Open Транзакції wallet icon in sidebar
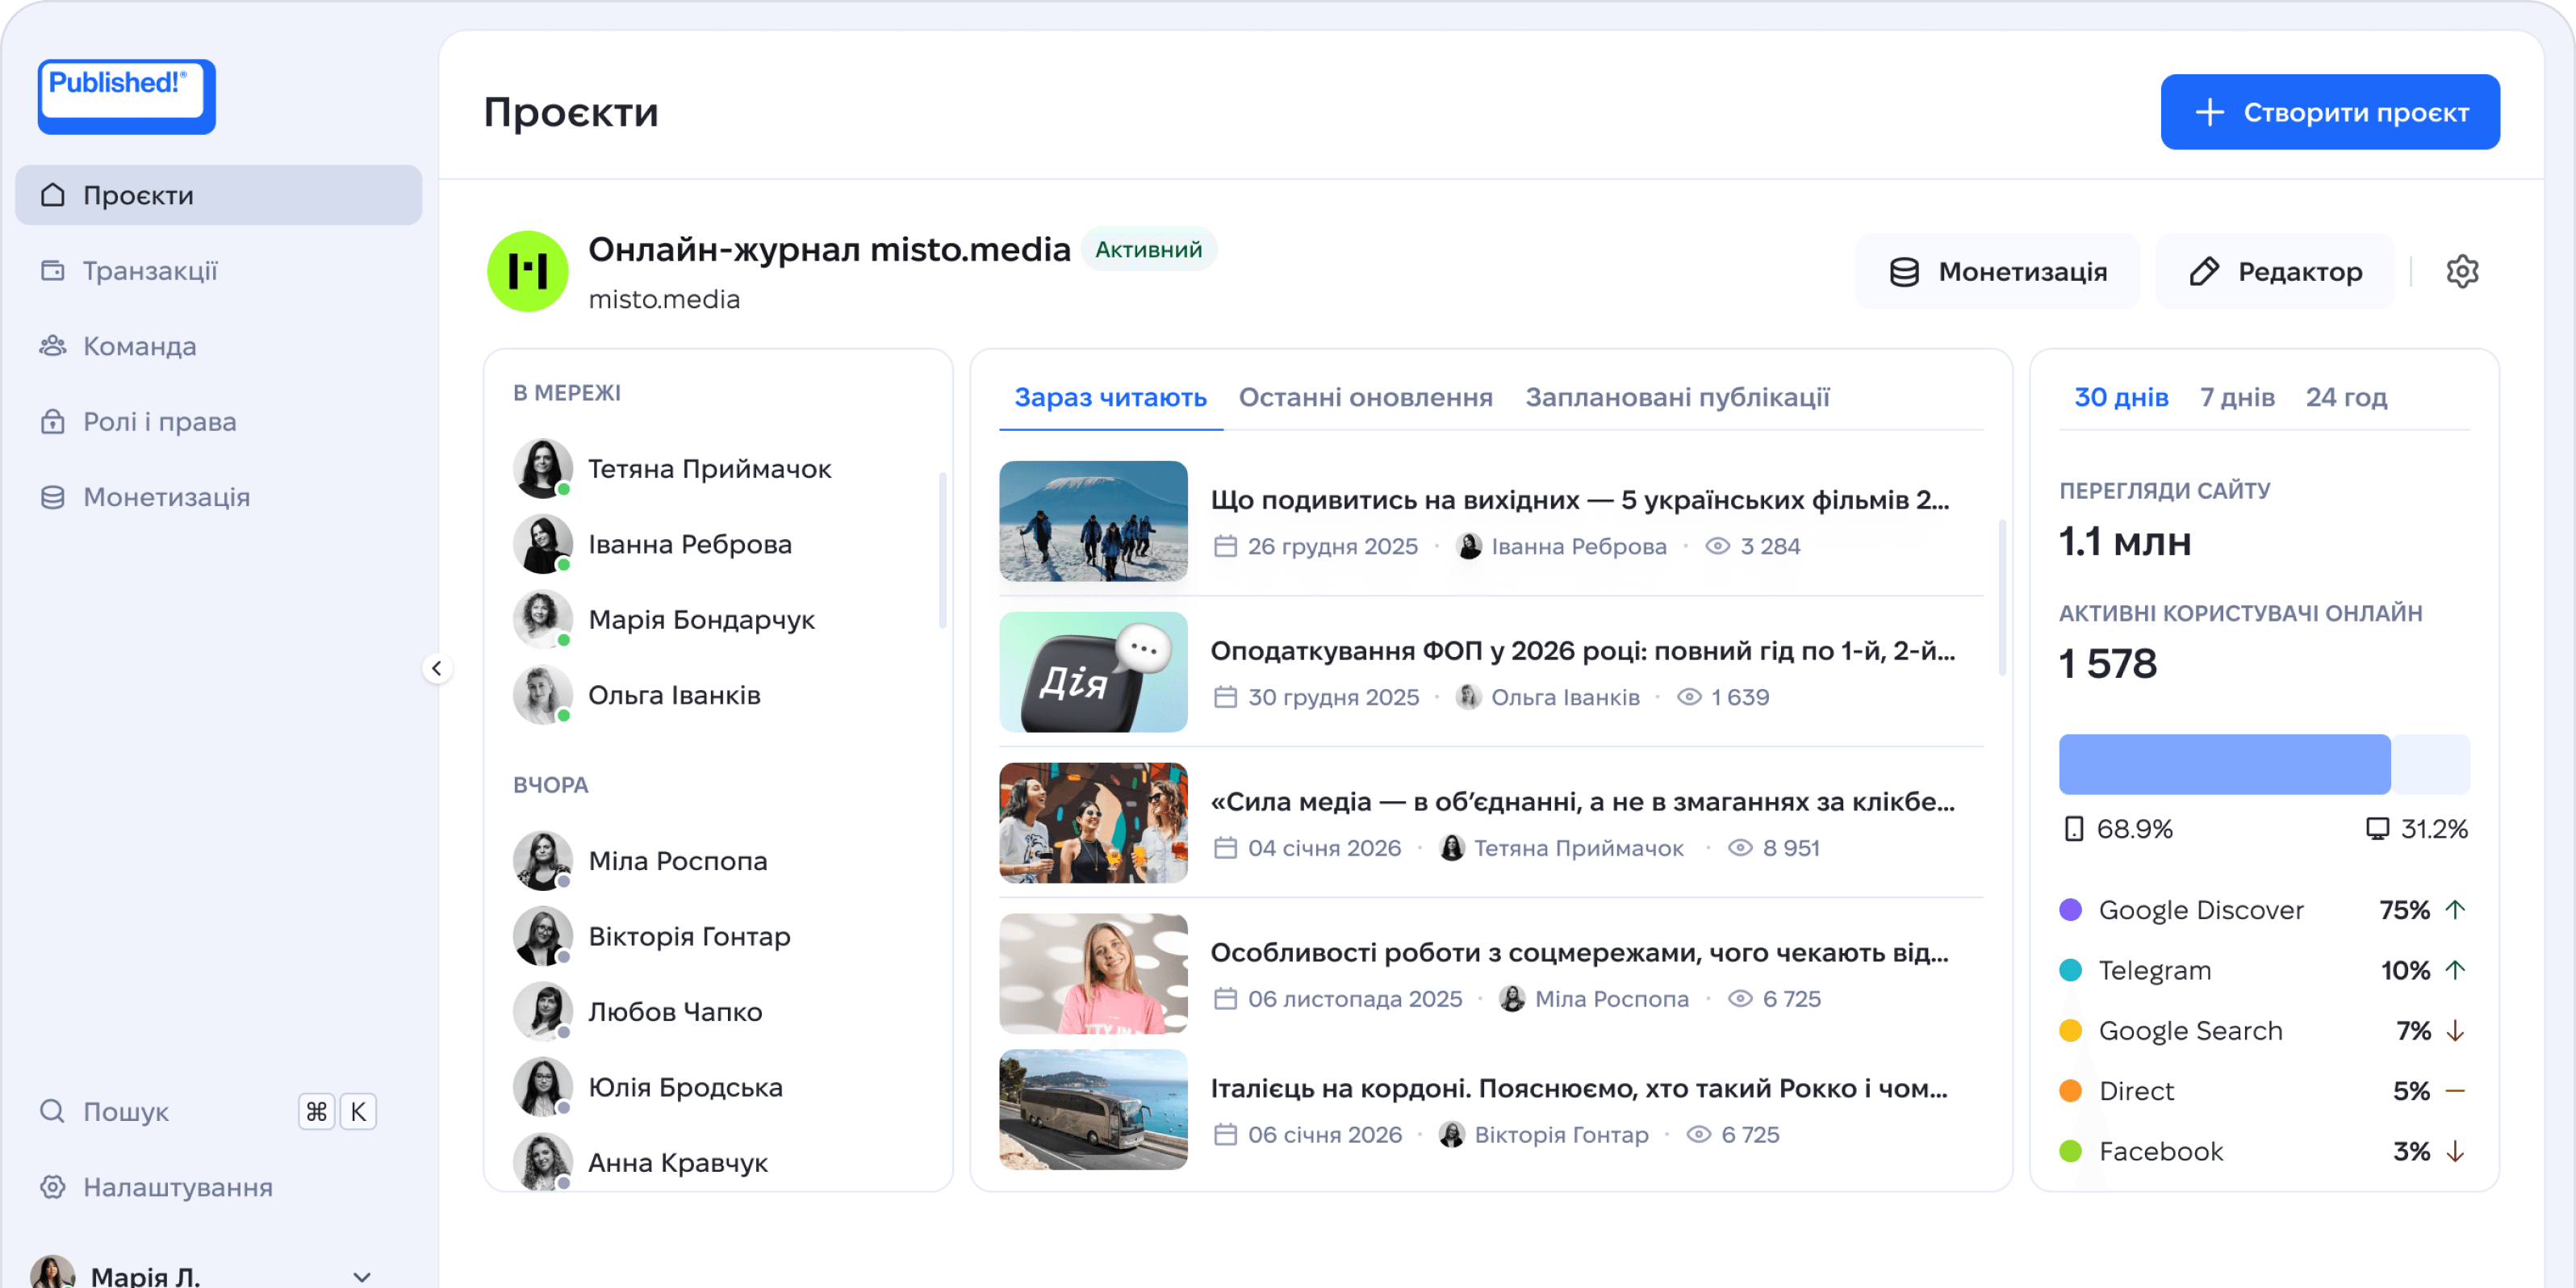2576x1288 pixels. tap(52, 271)
